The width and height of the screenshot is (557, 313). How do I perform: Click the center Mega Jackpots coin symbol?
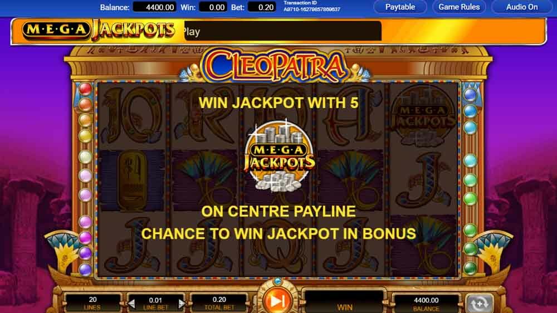click(279, 156)
